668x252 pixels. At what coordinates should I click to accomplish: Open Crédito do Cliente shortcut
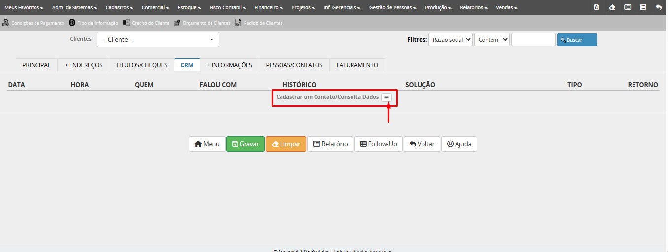click(x=146, y=23)
